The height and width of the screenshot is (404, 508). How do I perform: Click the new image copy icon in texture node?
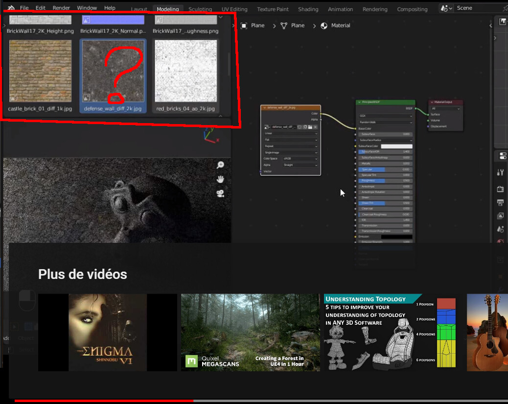(x=305, y=127)
